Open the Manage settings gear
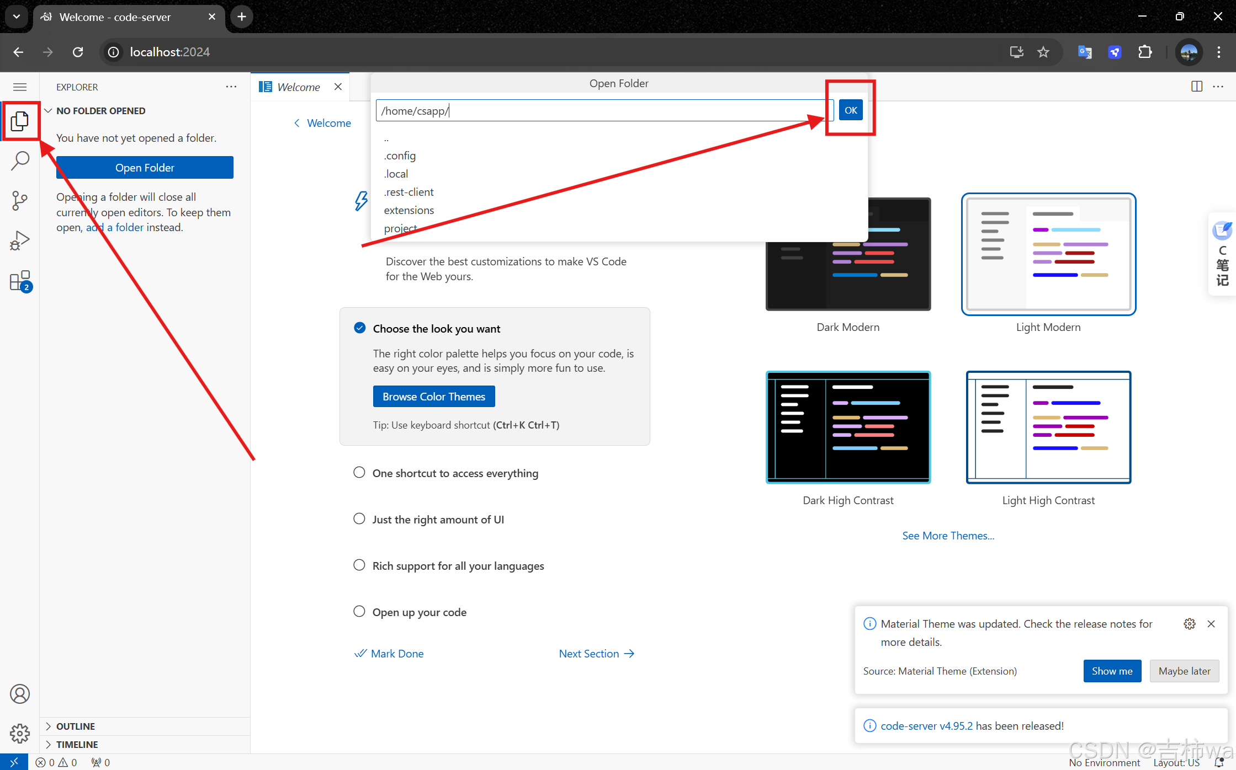 click(x=20, y=734)
